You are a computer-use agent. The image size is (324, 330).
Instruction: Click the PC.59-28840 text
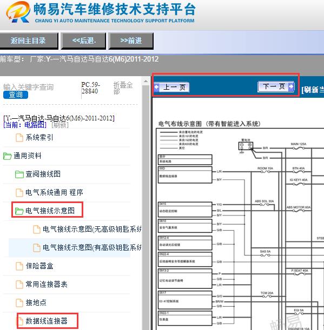coord(91,88)
